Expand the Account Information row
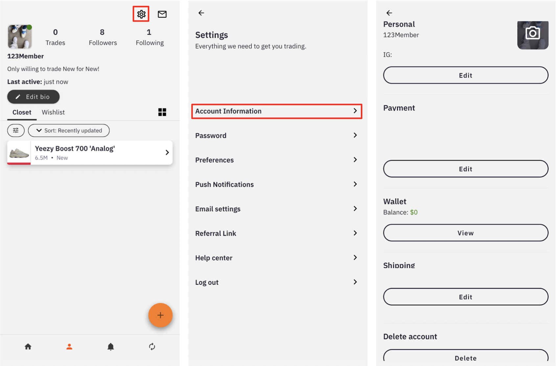 (x=276, y=111)
